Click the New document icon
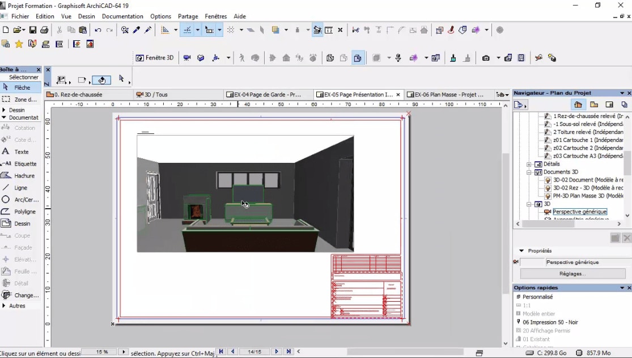 [x=6, y=30]
